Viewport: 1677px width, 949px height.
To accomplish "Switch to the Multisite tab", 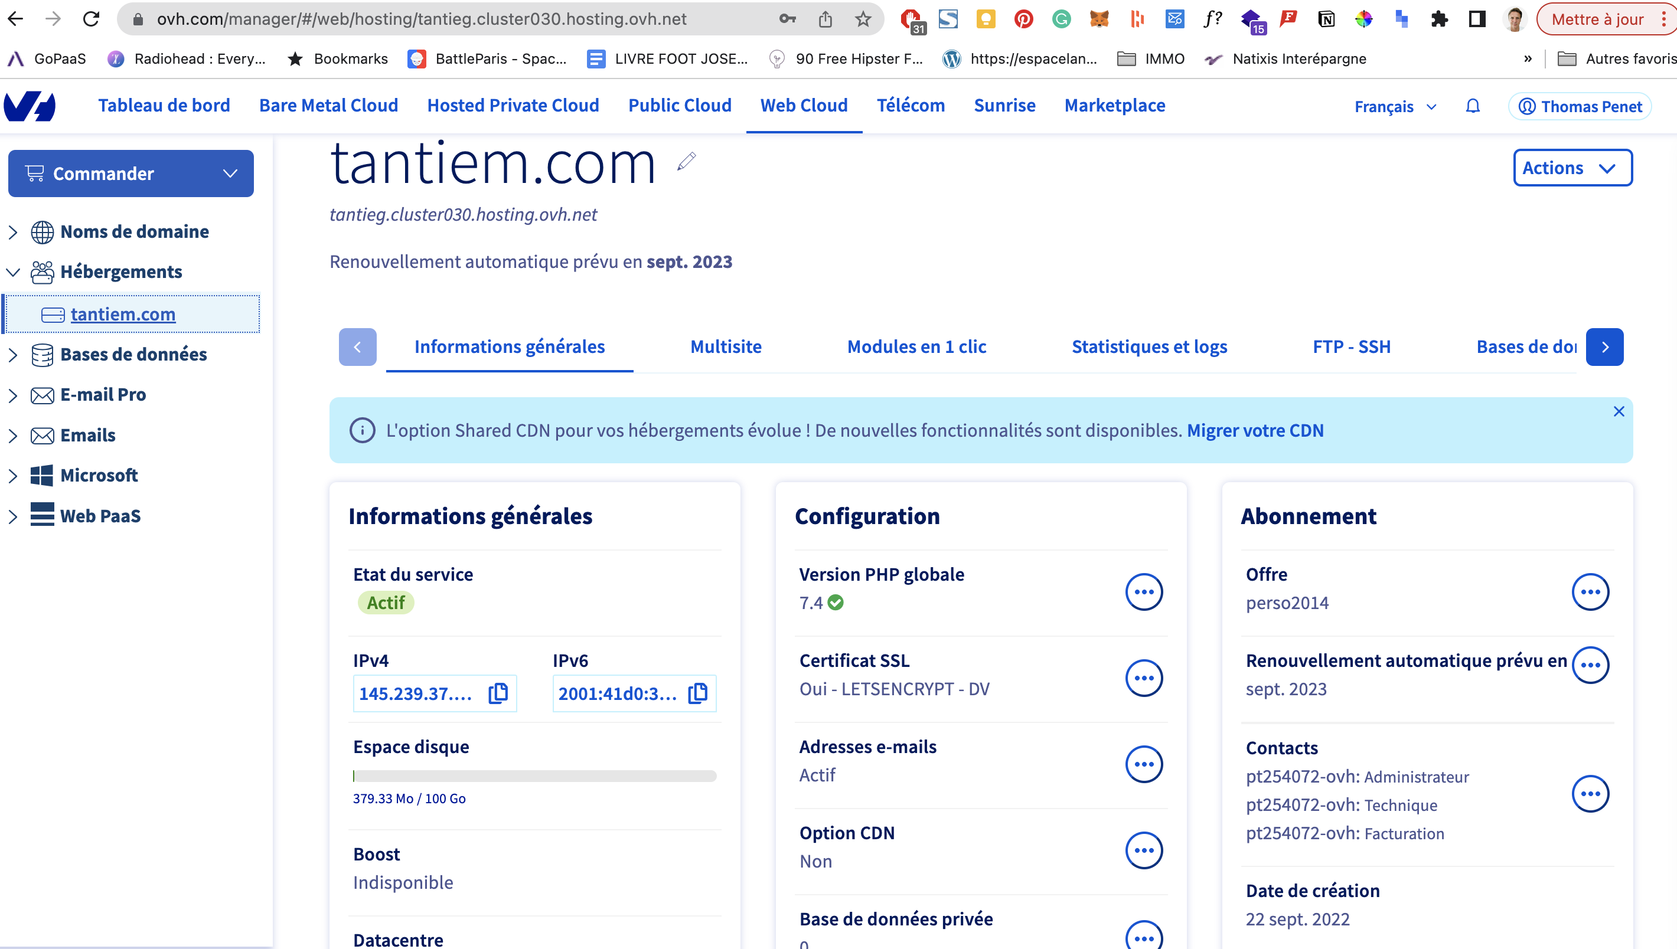I will [x=725, y=347].
